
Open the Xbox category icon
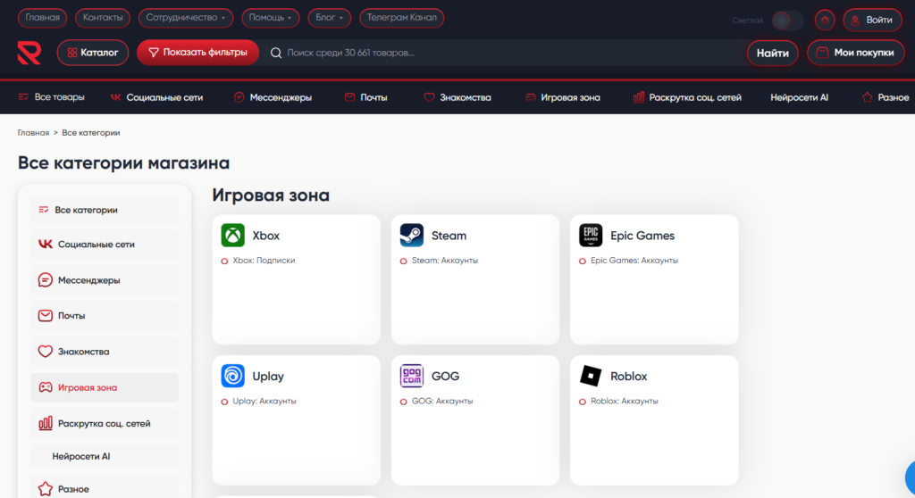coord(233,235)
